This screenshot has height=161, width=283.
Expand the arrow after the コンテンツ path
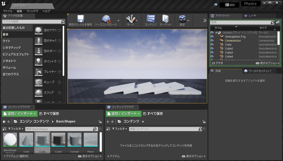[143, 122]
